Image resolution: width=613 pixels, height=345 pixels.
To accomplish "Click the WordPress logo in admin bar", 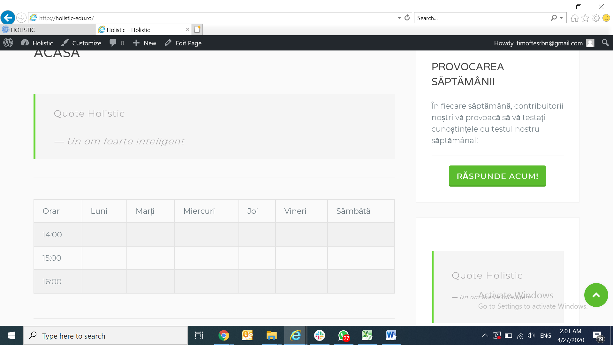I will (x=8, y=43).
